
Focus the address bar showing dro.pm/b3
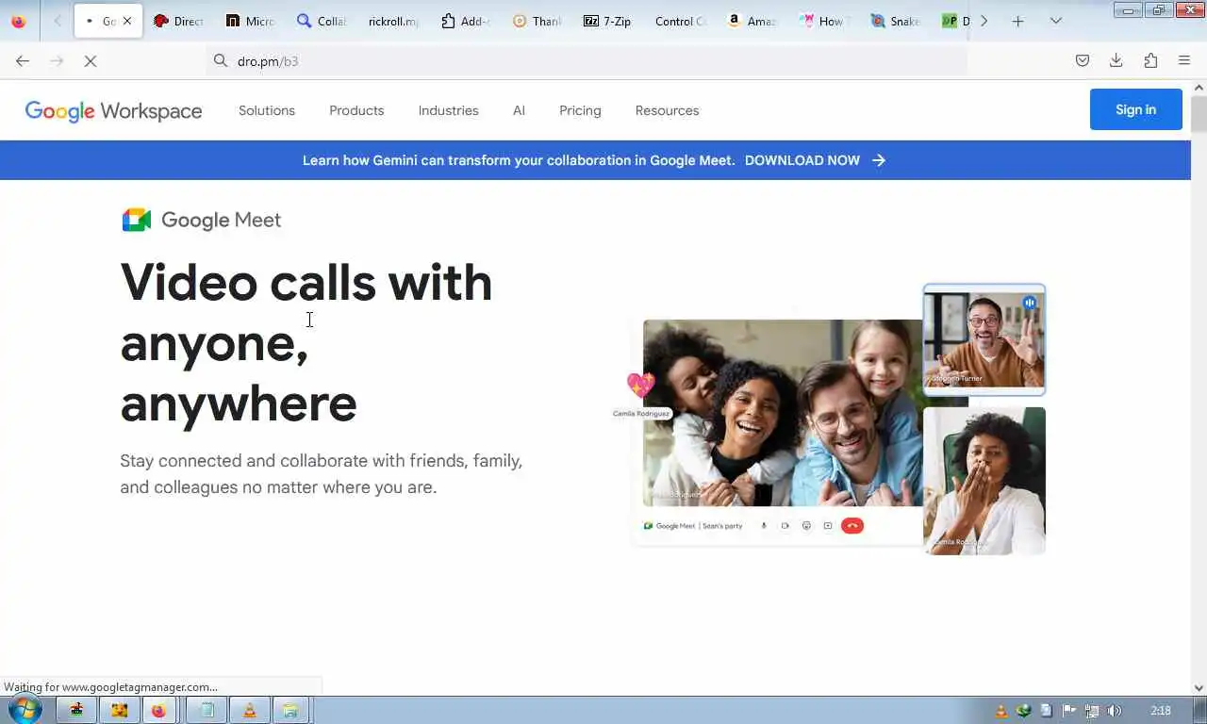click(x=587, y=60)
